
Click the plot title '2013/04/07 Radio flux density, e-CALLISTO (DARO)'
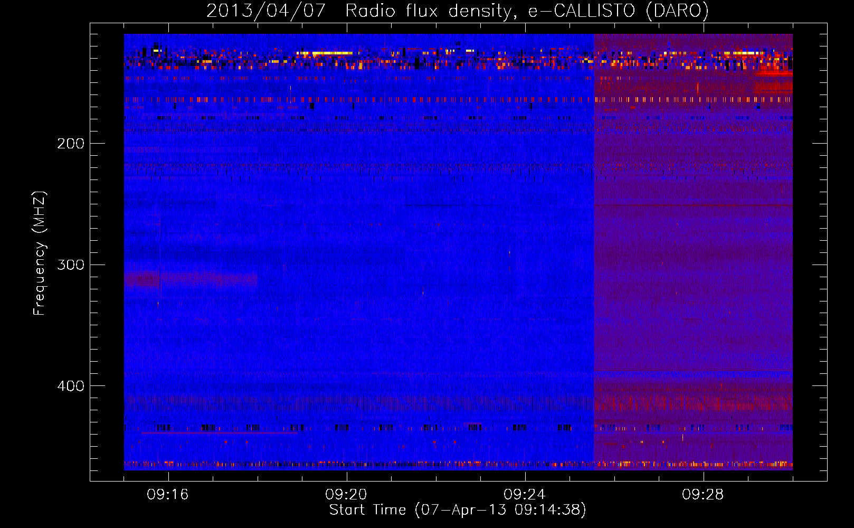[458, 11]
